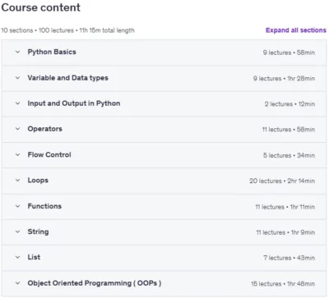Click Input and Output in Python title
The height and width of the screenshot is (298, 329).
74,103
